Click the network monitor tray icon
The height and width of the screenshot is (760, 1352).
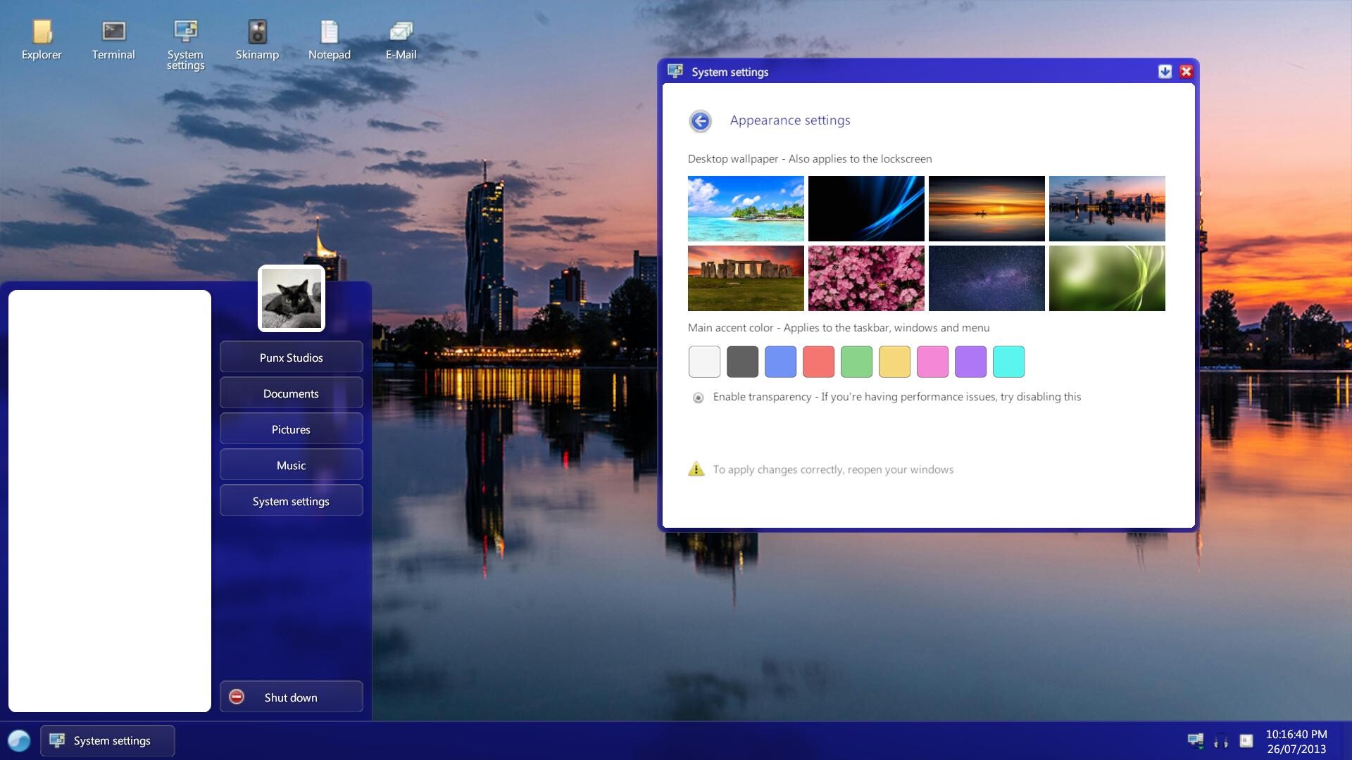coord(1195,740)
